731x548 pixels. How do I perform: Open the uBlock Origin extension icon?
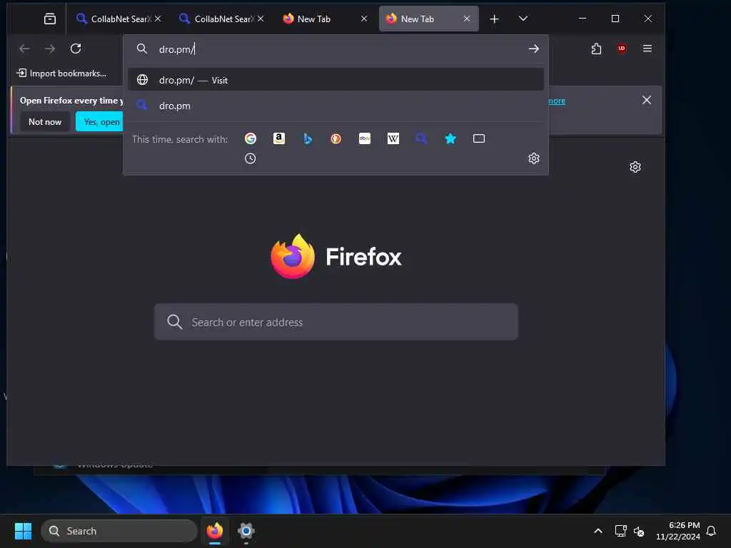622,49
